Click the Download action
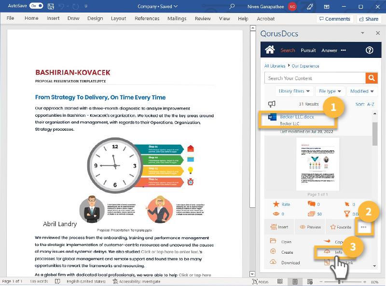386x286 pixels. click(285, 262)
